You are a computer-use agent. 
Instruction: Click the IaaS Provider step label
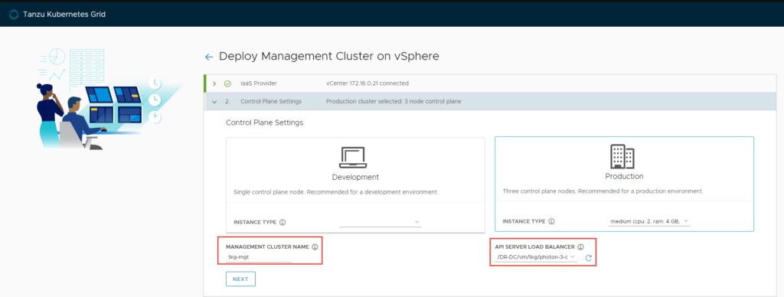coord(259,83)
